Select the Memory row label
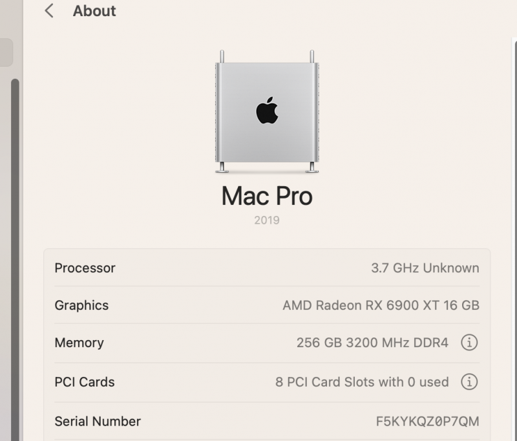This screenshot has height=441, width=517. click(x=79, y=343)
